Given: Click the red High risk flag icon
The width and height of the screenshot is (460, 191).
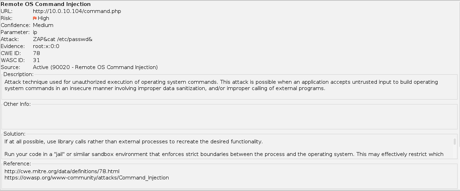Looking at the screenshot, I should (x=35, y=18).
